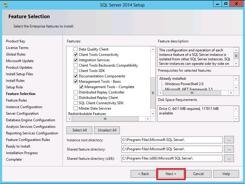Click the Prerequisites horizontal scrollbar thumb
Image resolution: width=245 pixels, height=184 pixels.
[192, 93]
